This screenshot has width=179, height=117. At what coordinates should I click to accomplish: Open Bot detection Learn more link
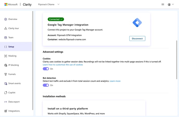[115, 81]
